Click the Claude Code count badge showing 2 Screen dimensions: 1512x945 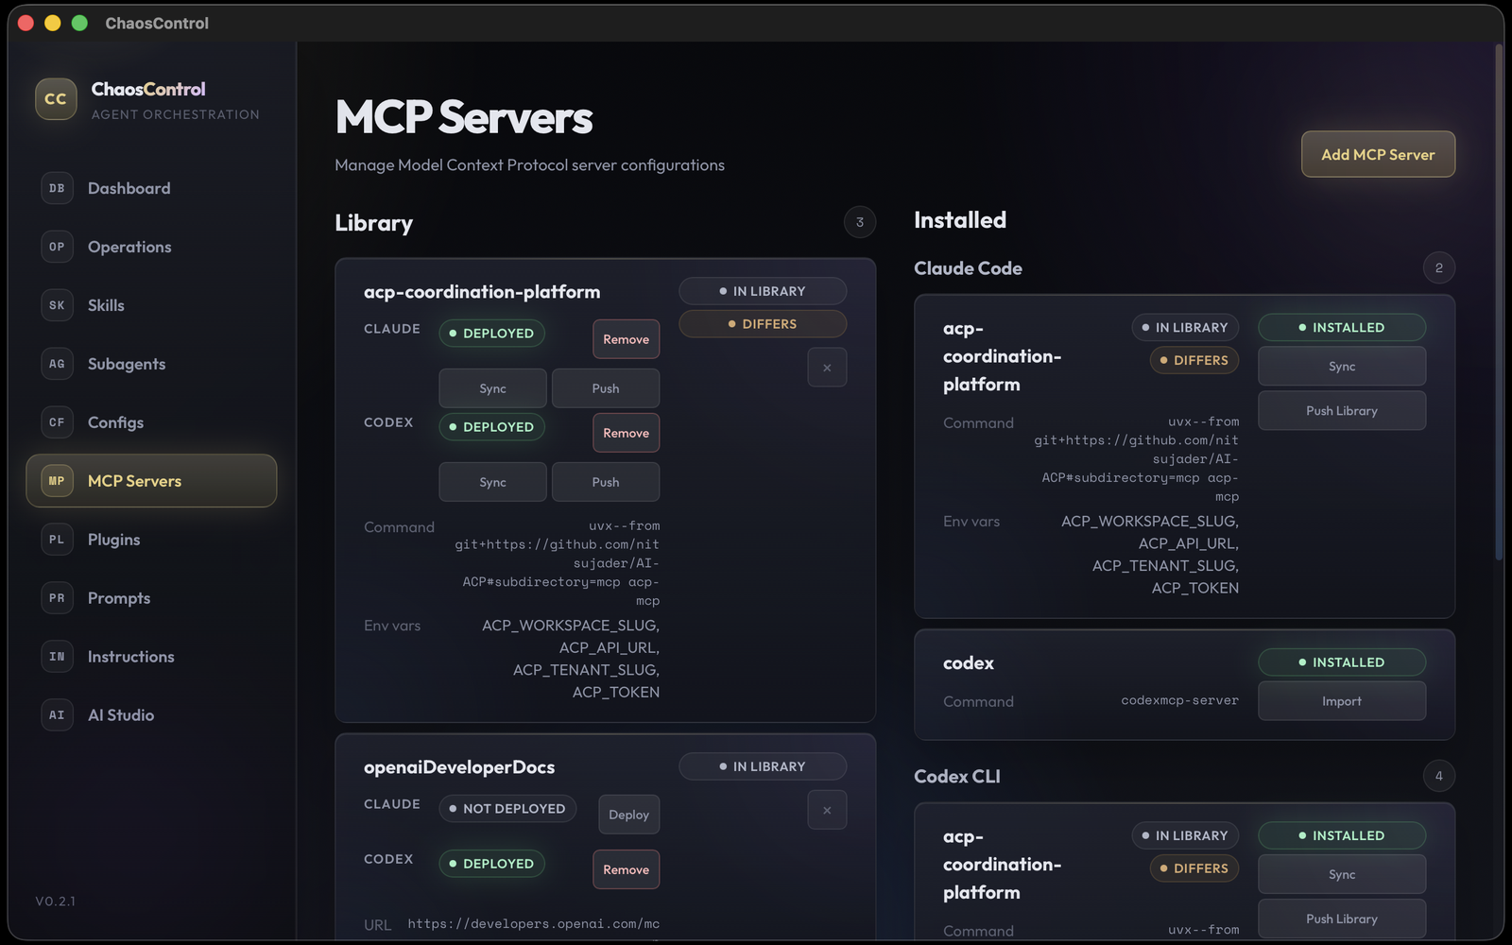[x=1439, y=267]
